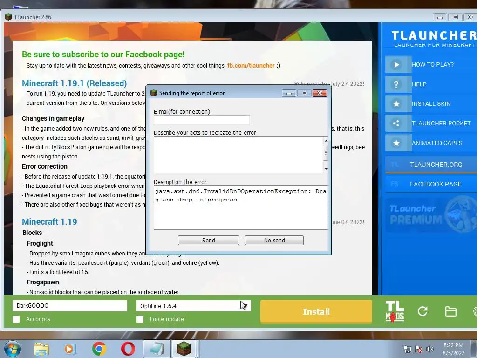Viewport: 477px width, 358px height.
Task: Click the Send button in error dialog
Action: (208, 240)
